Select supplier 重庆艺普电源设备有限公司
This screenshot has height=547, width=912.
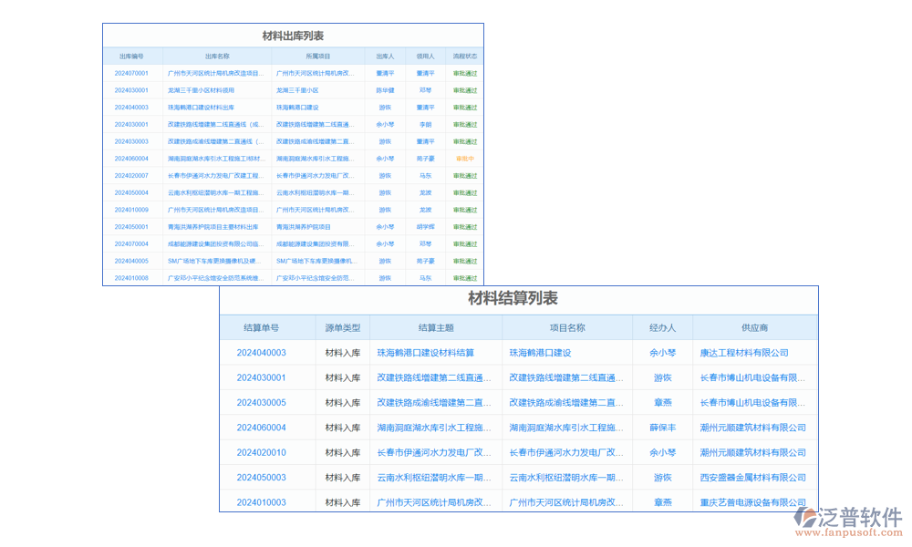click(x=752, y=502)
